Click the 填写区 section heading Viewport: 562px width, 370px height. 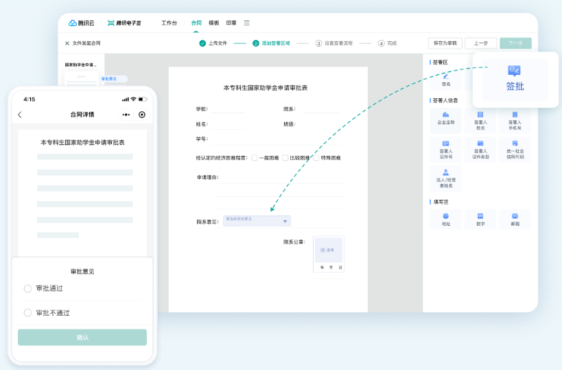coord(441,203)
